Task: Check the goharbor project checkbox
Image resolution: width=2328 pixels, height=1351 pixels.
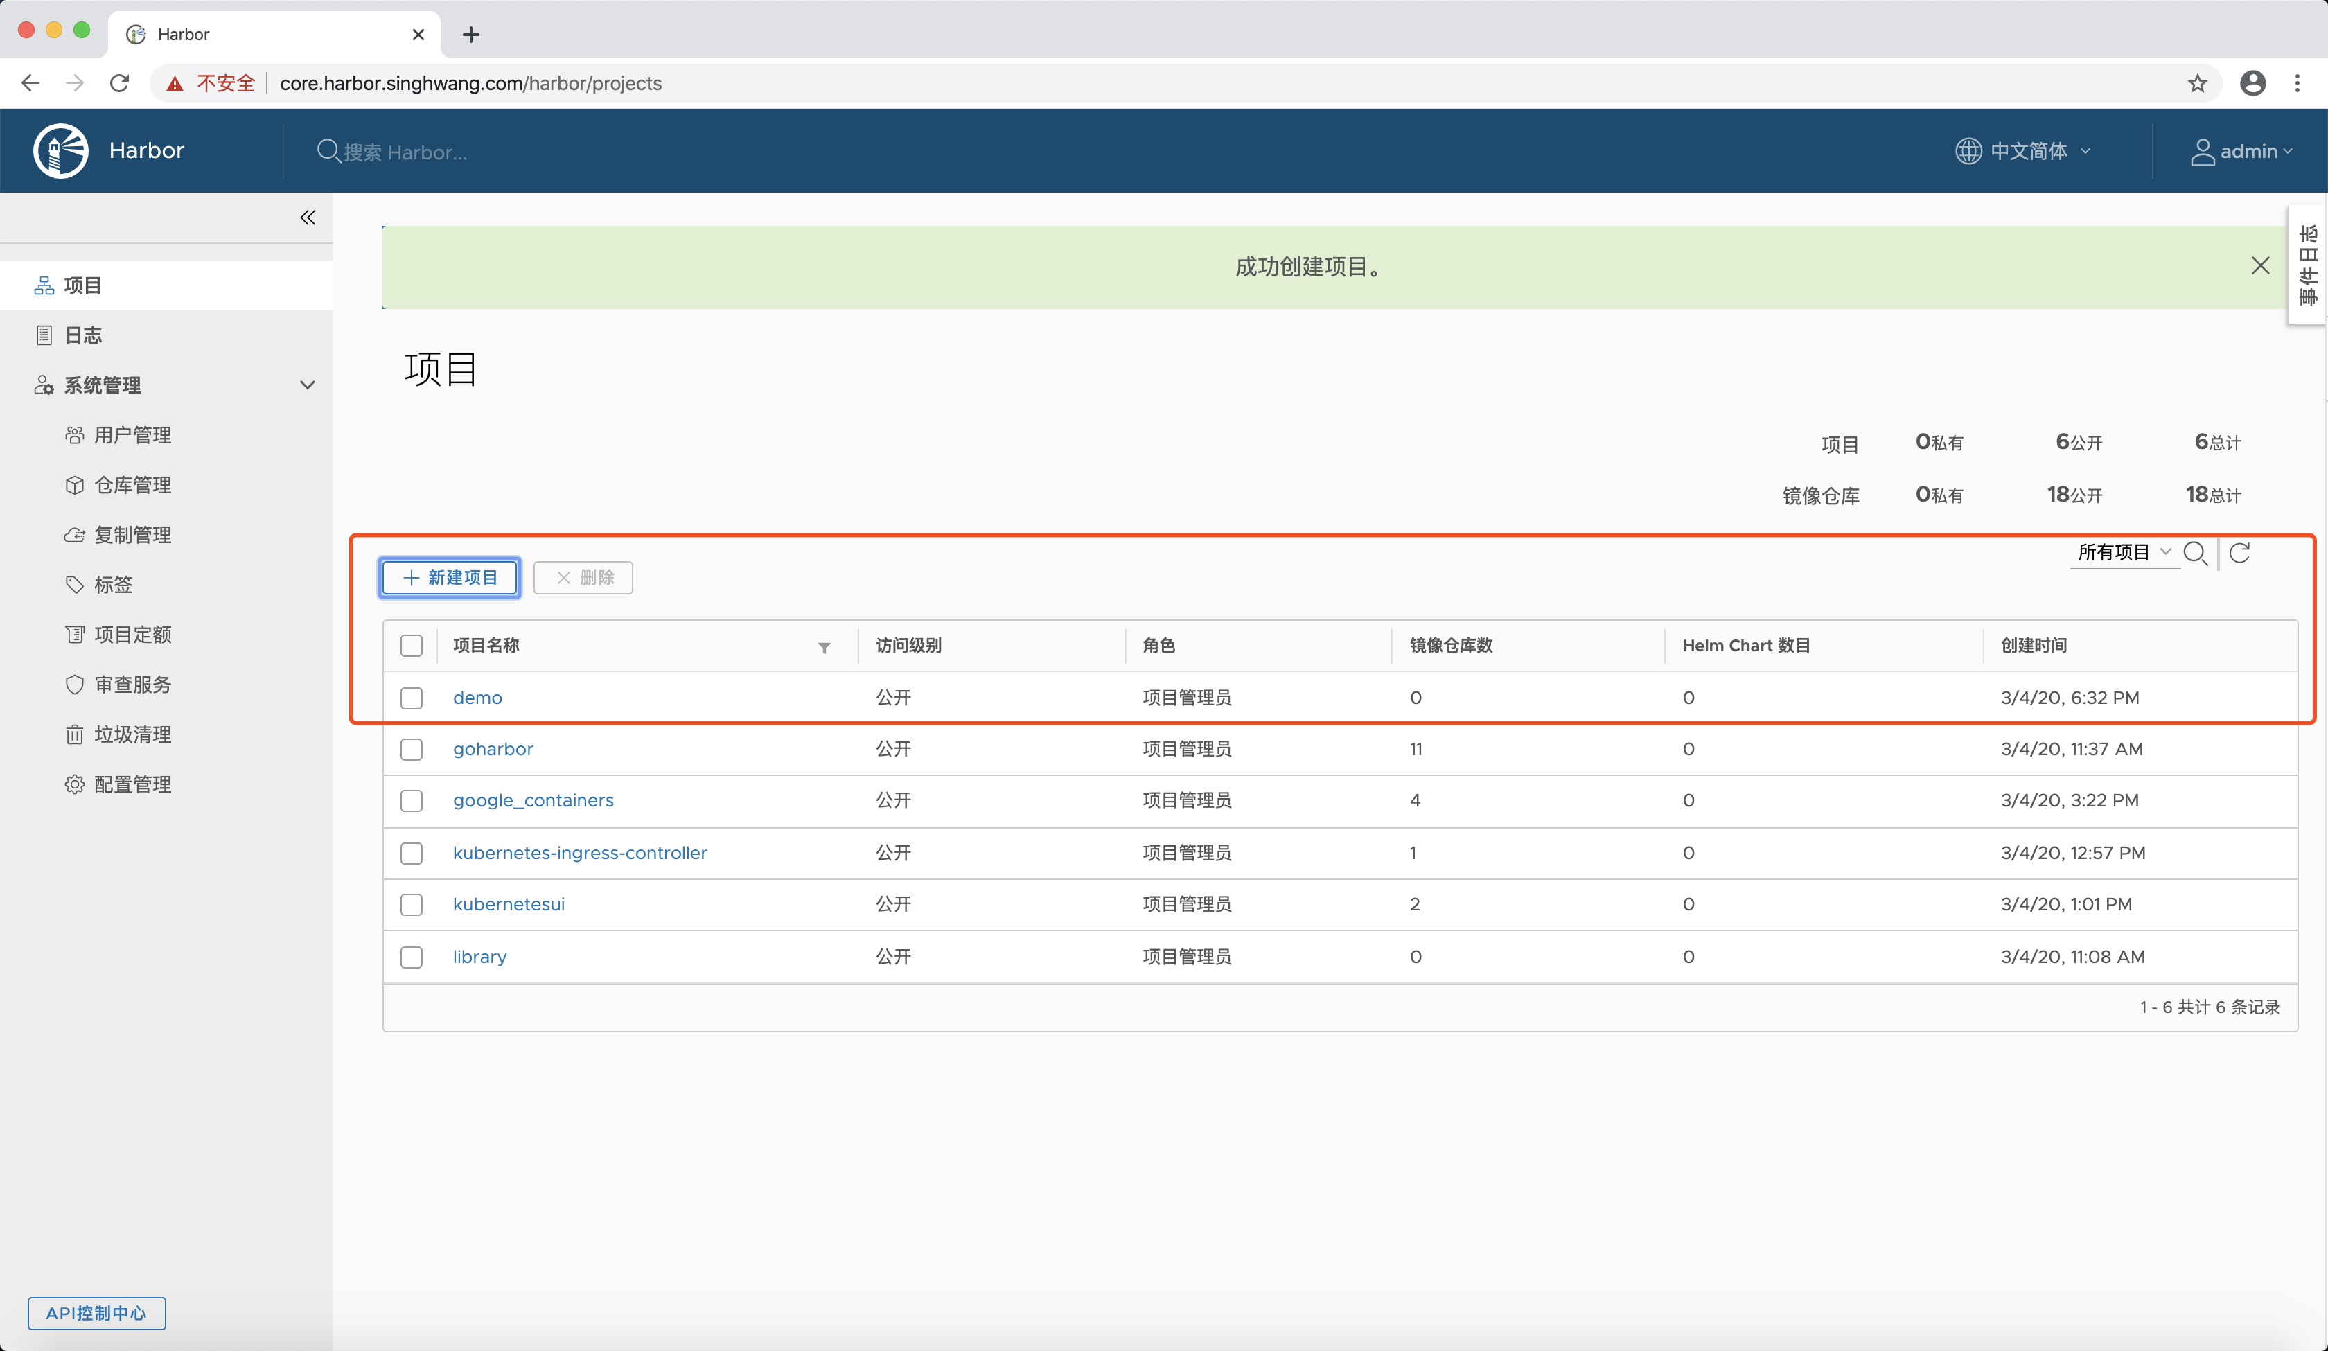Action: 411,748
